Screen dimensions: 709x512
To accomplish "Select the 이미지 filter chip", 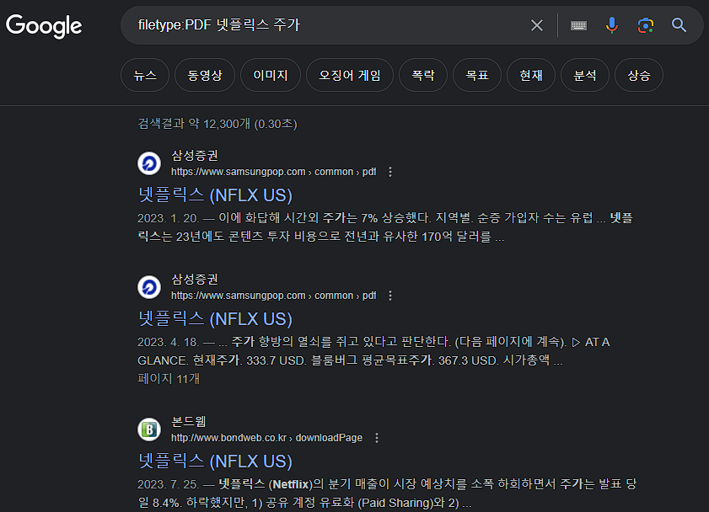I will pos(271,75).
